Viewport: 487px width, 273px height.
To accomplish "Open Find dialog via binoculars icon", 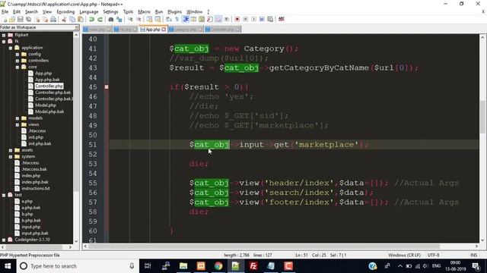I will [x=111, y=19].
